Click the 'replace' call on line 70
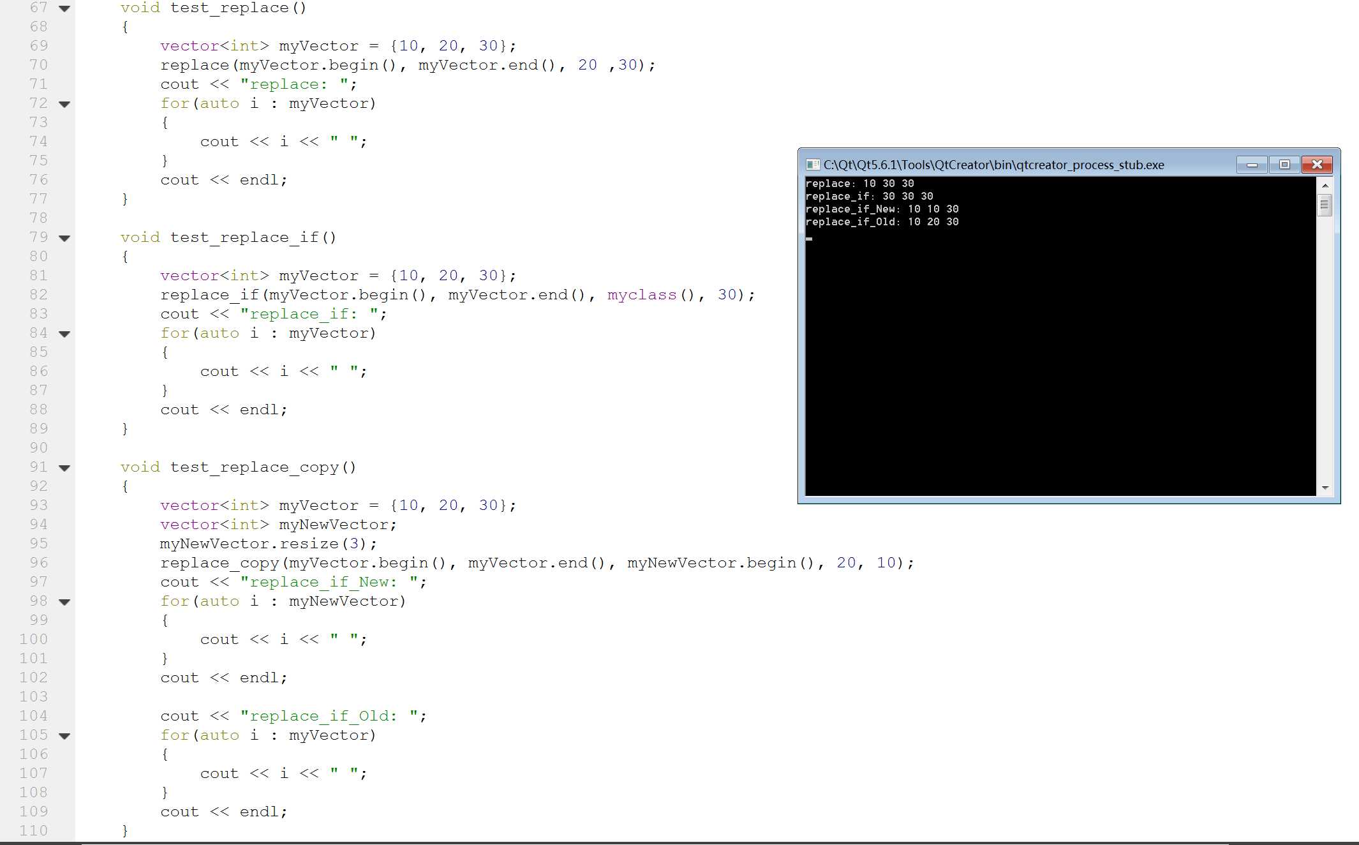The height and width of the screenshot is (845, 1359). 195,65
